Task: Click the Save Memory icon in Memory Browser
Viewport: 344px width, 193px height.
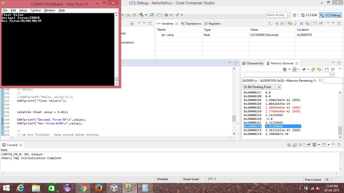Action: click(294, 69)
